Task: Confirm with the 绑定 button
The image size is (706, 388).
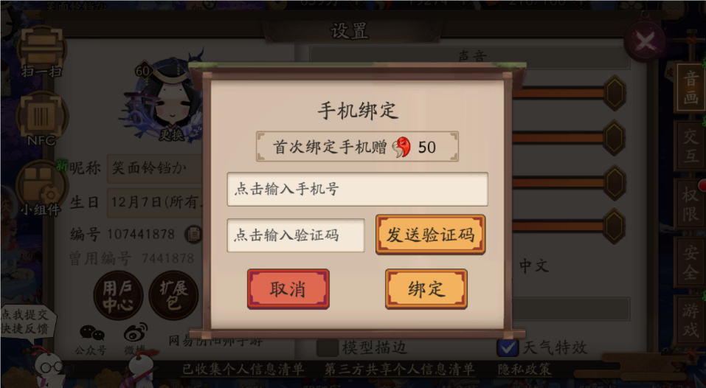Action: [x=426, y=289]
